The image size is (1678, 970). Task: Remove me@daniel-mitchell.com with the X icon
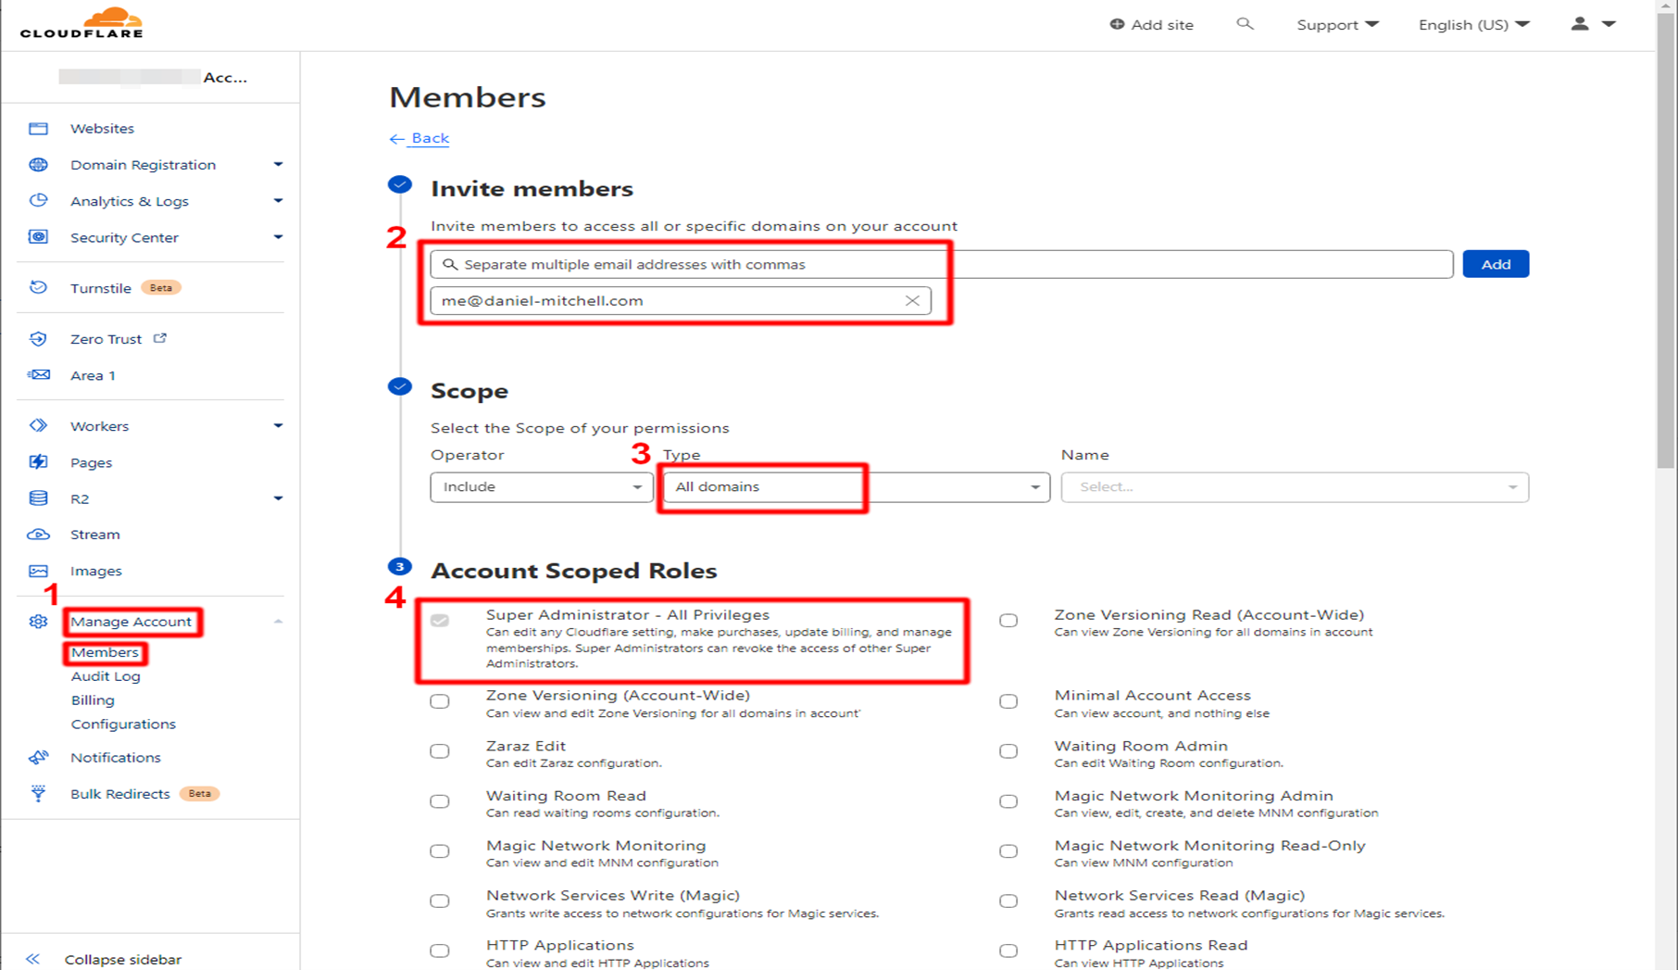pyautogui.click(x=912, y=301)
